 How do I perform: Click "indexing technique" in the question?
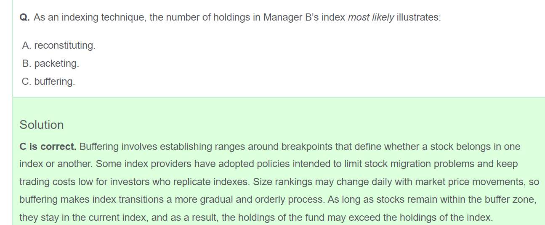point(92,18)
